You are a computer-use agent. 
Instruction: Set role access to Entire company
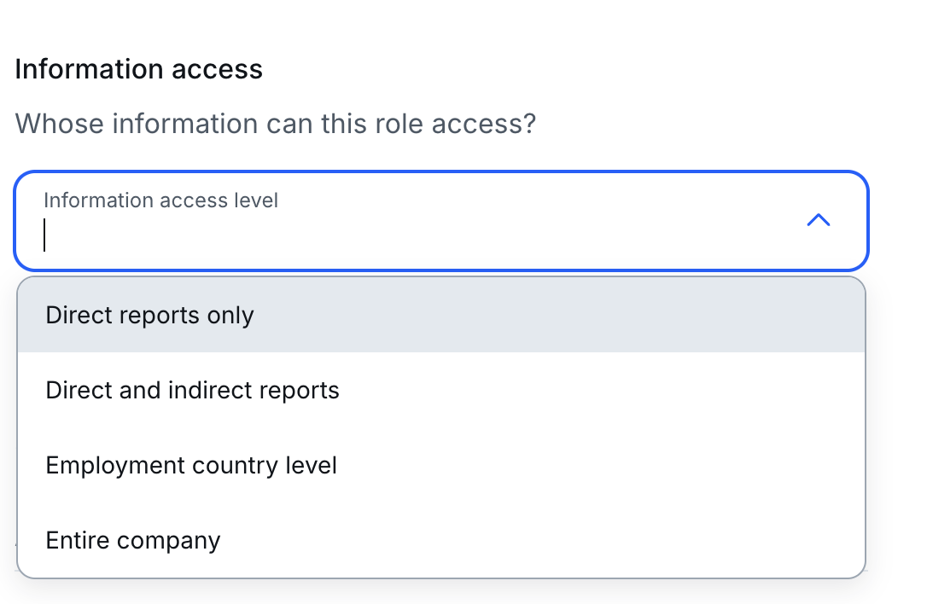pyautogui.click(x=441, y=540)
